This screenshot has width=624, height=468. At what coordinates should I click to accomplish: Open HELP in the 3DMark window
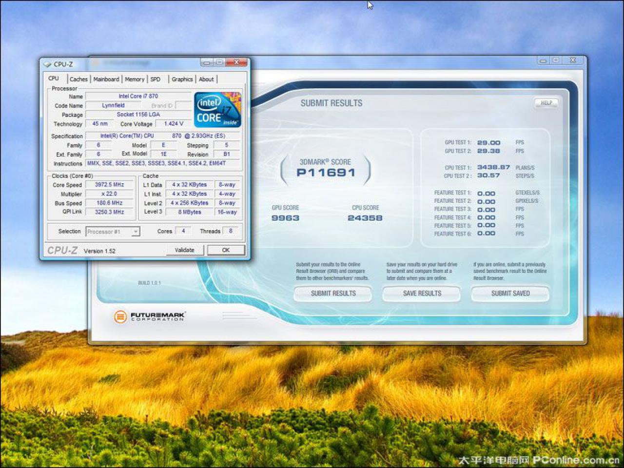click(x=546, y=103)
